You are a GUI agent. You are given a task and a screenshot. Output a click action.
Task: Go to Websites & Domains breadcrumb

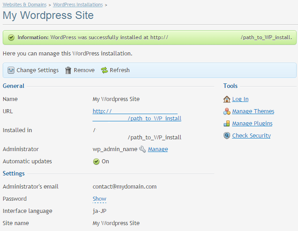[x=24, y=5]
